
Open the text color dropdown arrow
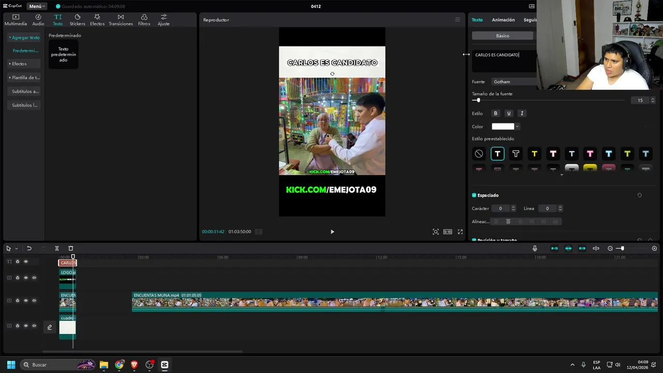(x=517, y=127)
